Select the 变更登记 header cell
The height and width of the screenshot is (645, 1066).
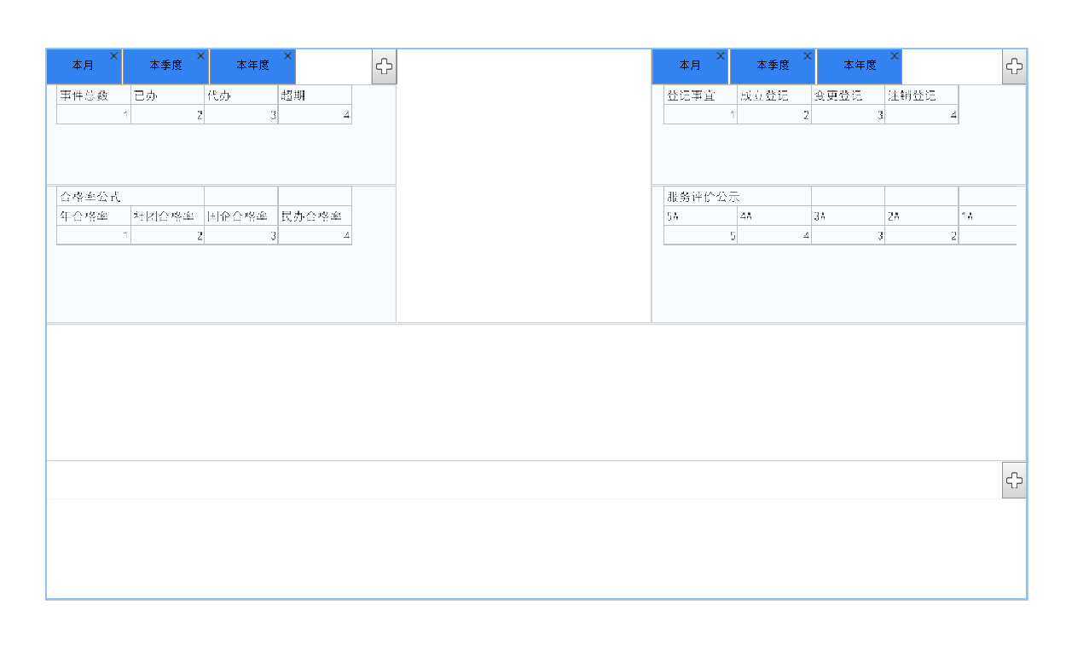[849, 95]
